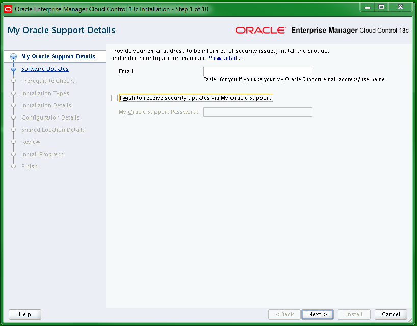Select the Configuration Details step
This screenshot has width=417, height=326.
[x=14, y=117]
